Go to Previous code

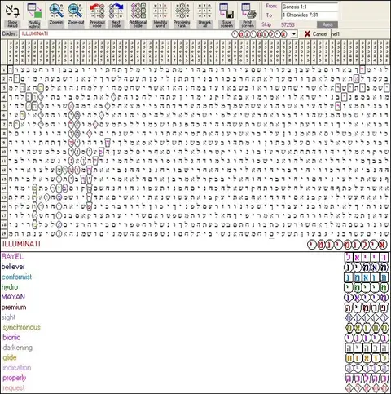(x=97, y=11)
